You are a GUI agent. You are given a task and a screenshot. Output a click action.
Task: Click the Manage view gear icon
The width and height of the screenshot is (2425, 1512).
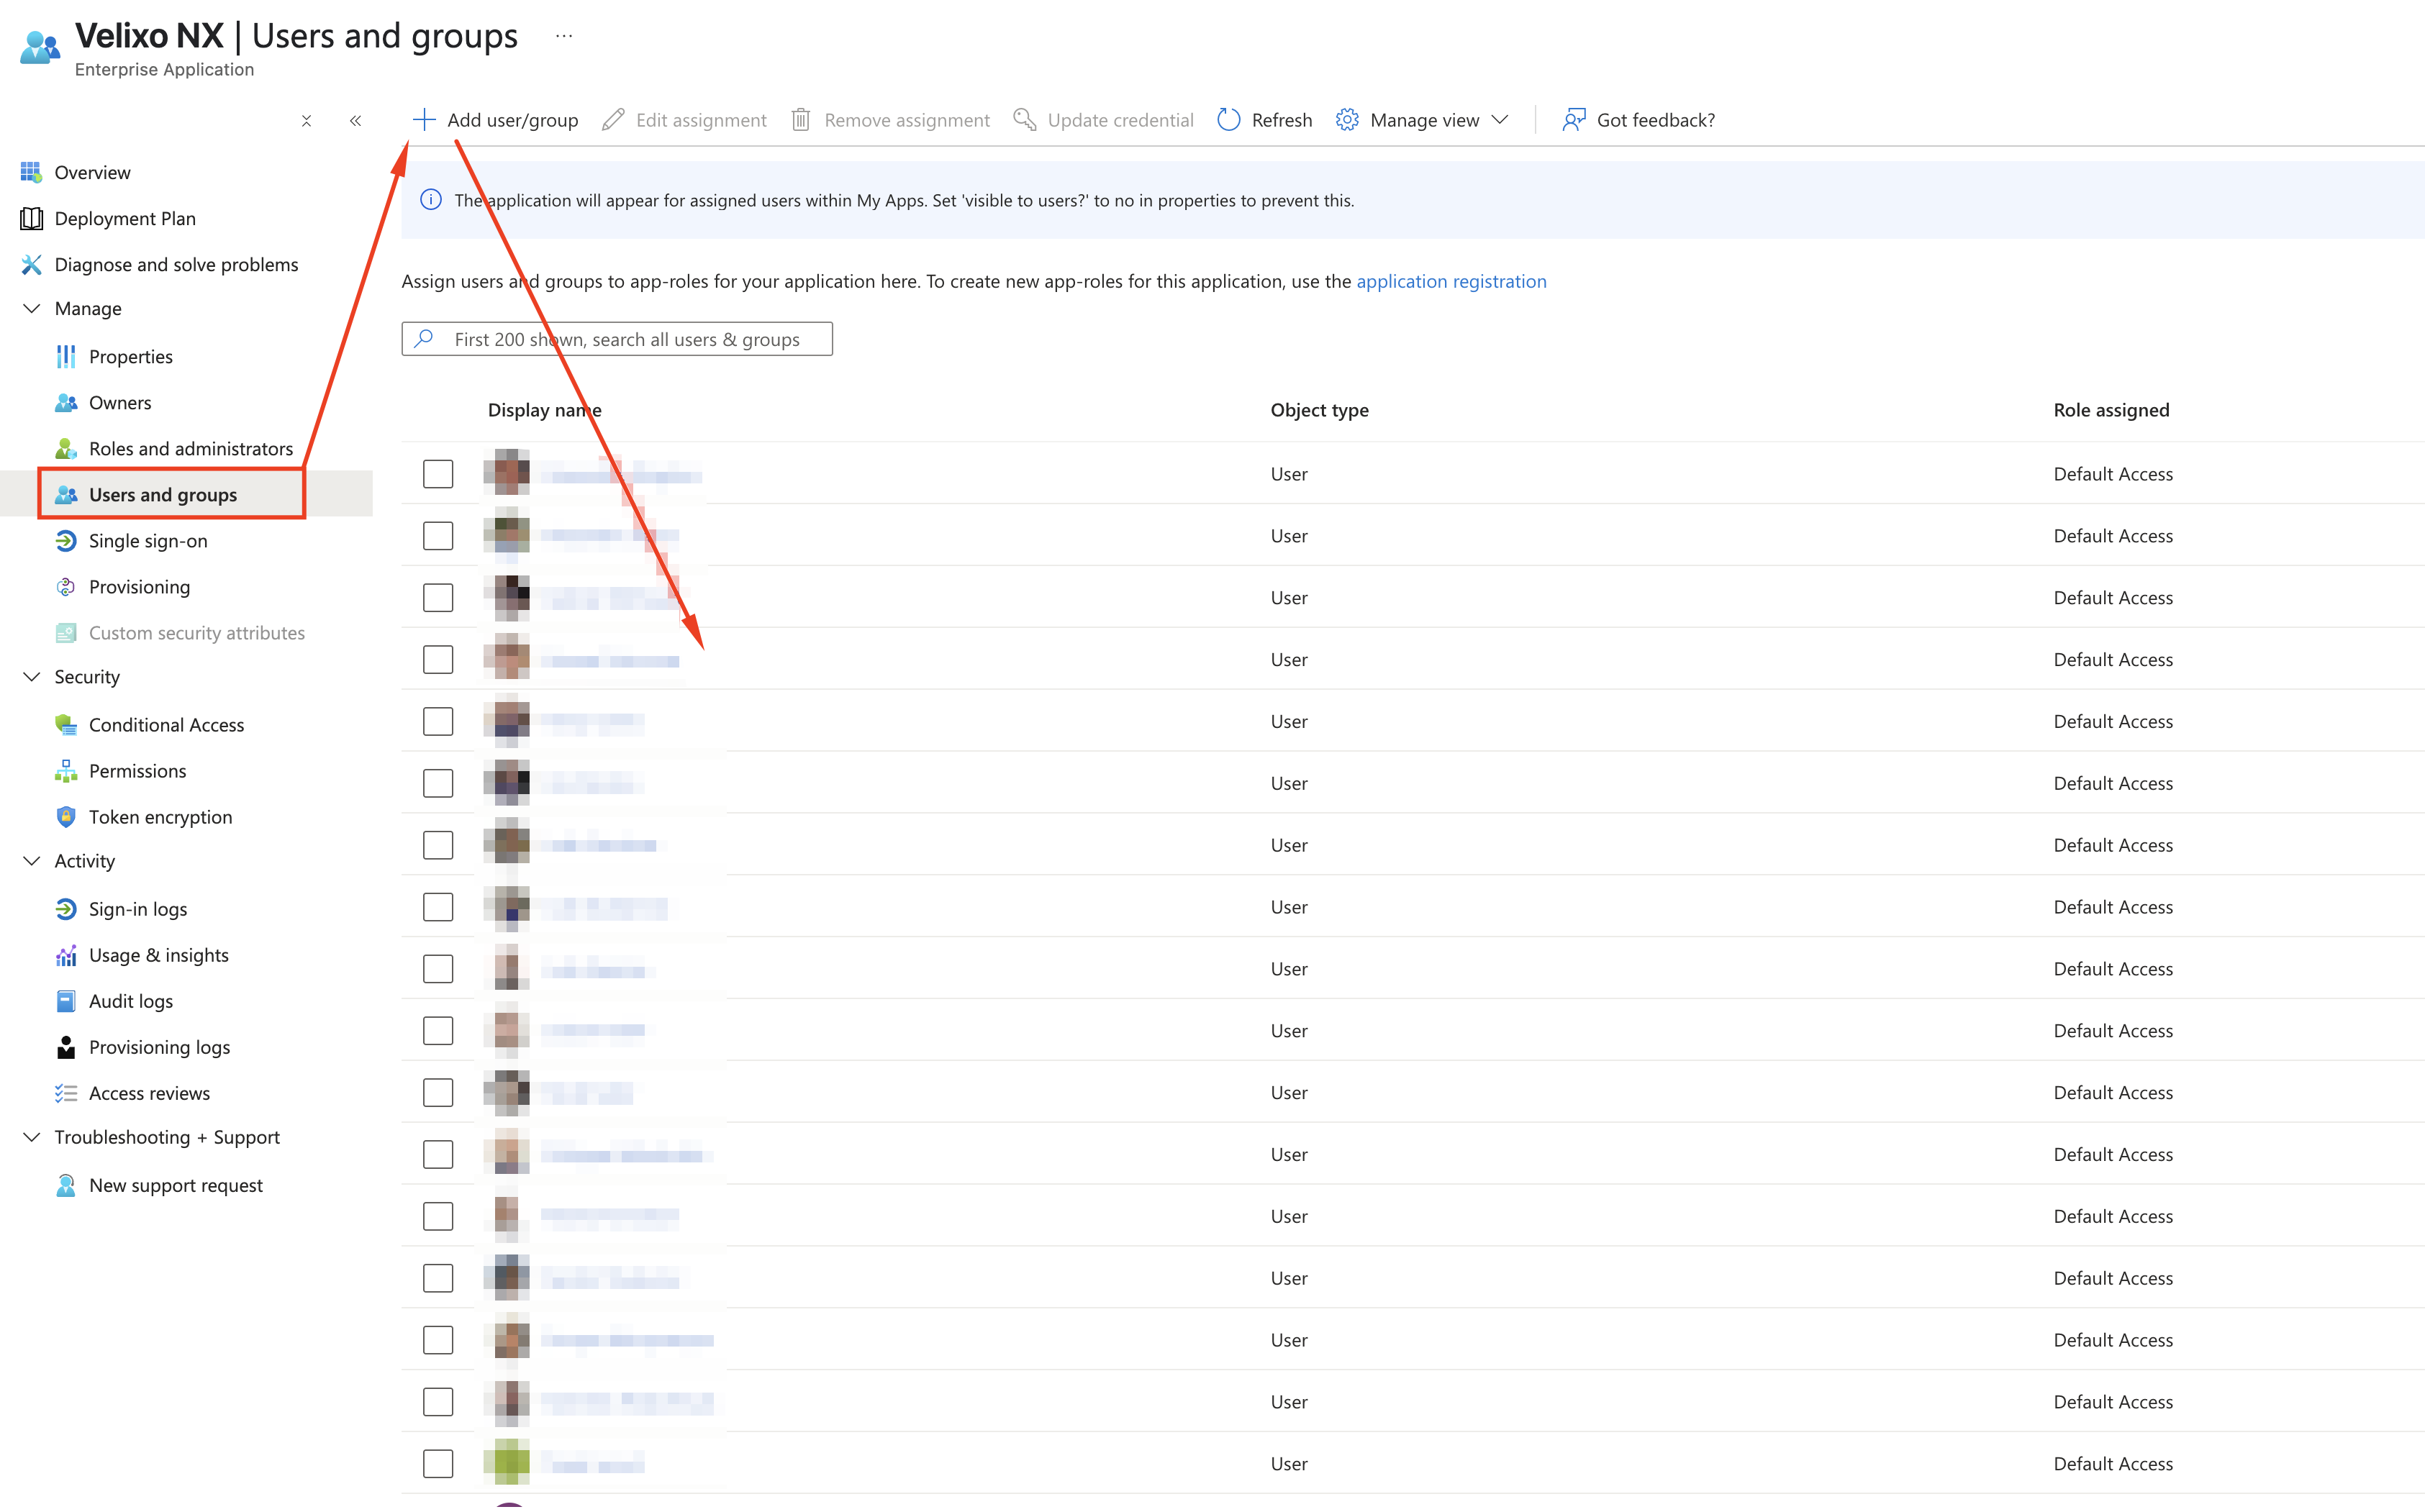(x=1346, y=120)
